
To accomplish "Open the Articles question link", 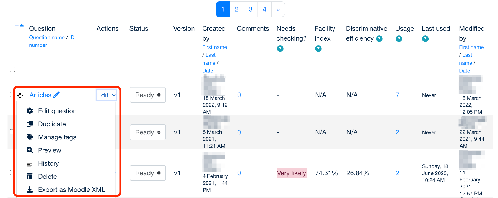I will tap(40, 95).
